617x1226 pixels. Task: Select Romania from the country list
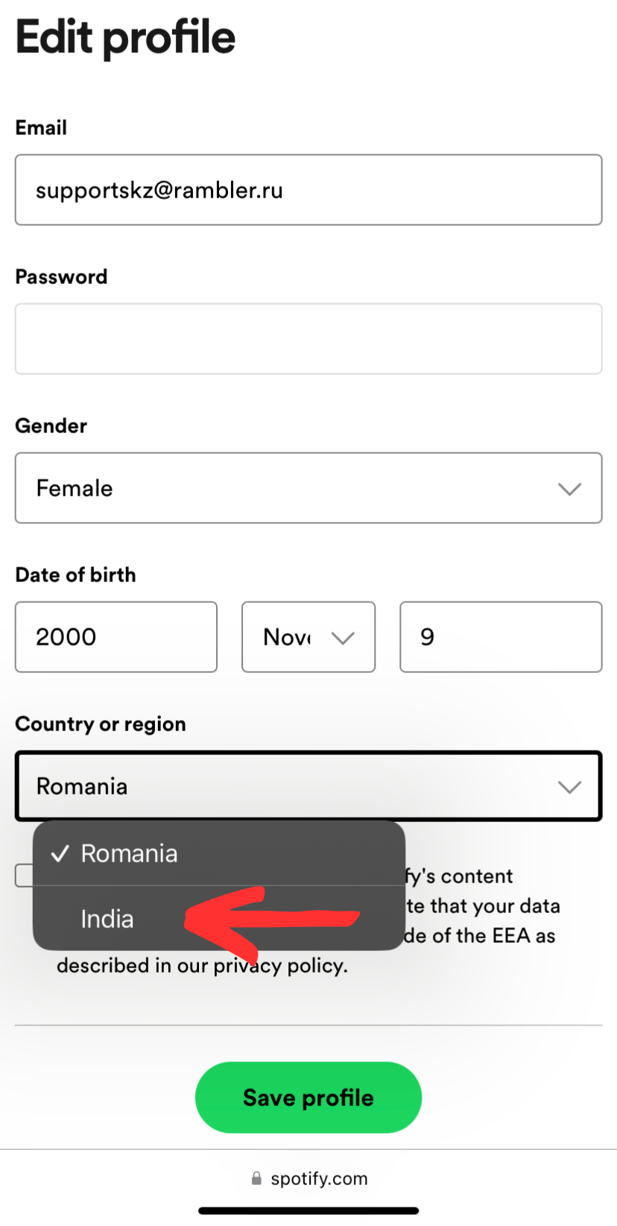[130, 853]
